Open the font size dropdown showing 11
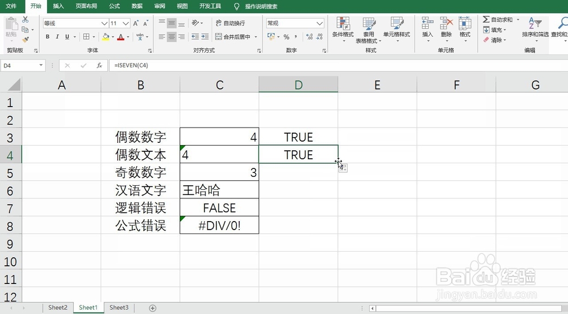Viewport: 568px width, 314px height. click(x=126, y=23)
